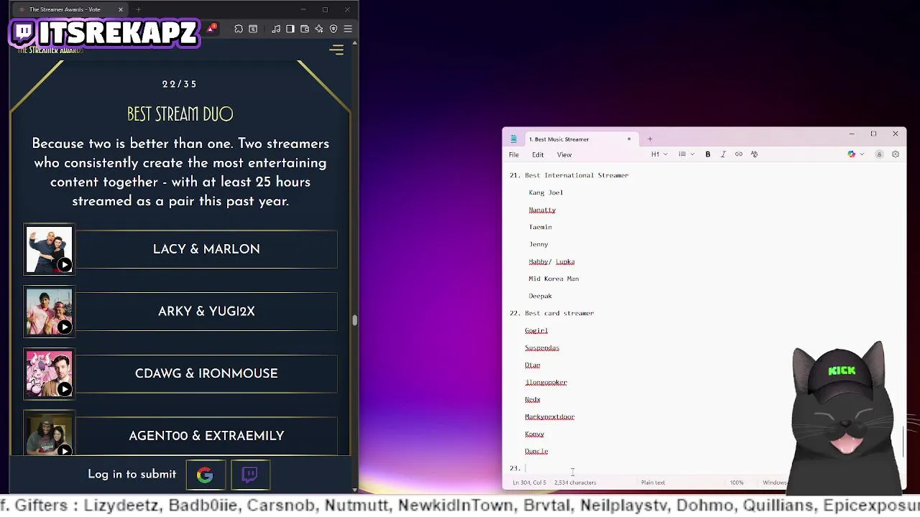This screenshot has width=920, height=517.
Task: Click the browser find-in-page toolbar icon
Action: (x=253, y=29)
